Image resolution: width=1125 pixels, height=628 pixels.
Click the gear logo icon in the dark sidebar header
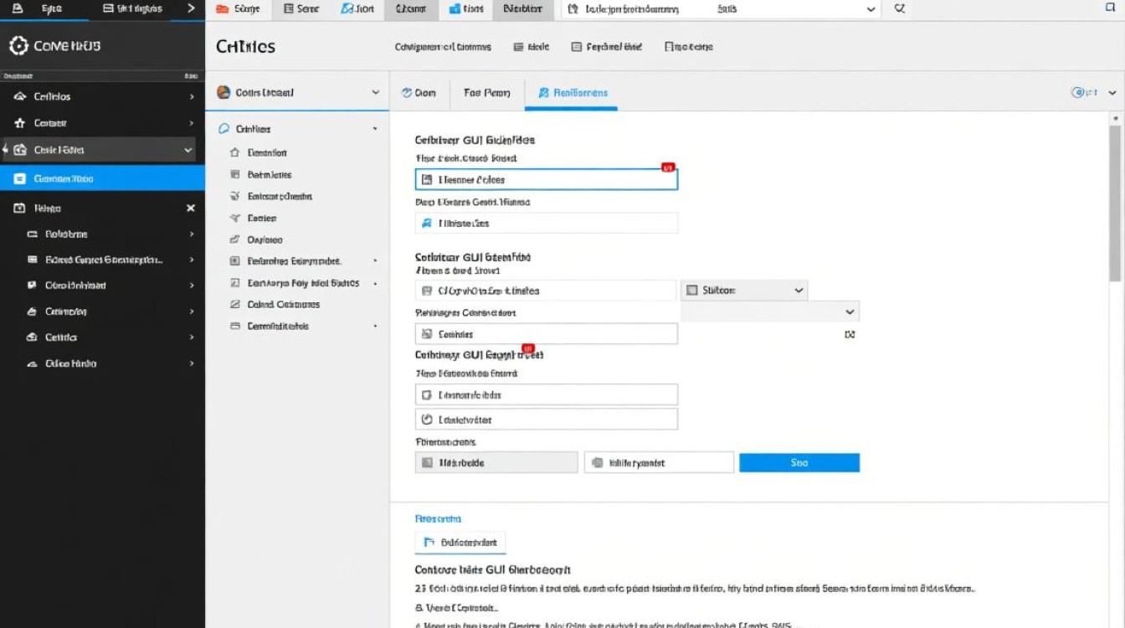pos(18,46)
